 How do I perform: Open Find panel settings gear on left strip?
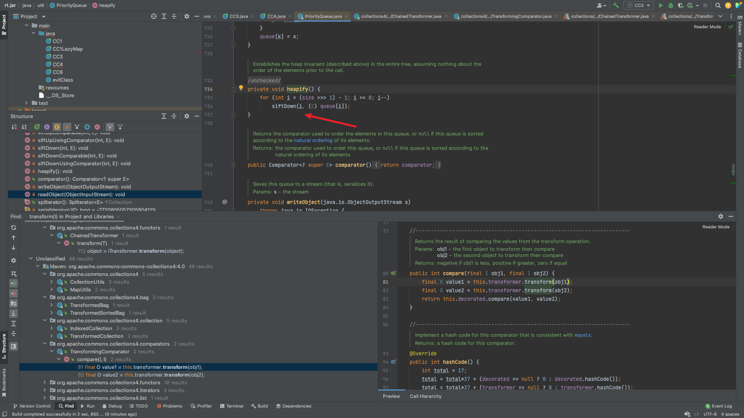14,260
